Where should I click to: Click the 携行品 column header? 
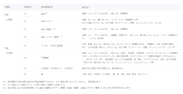(x=86, y=7)
